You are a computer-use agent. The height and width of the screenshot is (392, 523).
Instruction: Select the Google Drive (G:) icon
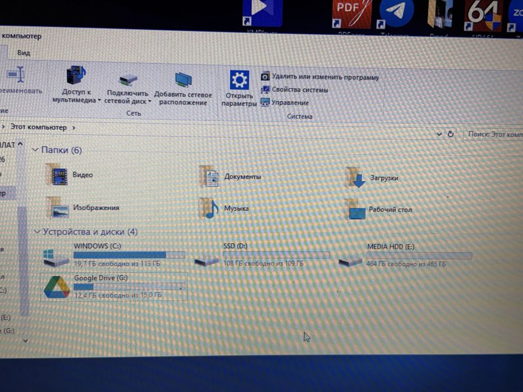[57, 287]
